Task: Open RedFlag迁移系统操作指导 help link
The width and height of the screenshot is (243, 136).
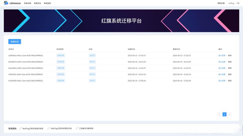Action: 33,128
